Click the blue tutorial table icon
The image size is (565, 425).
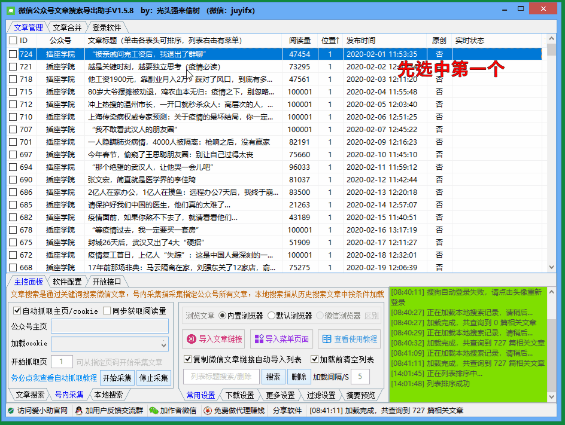point(327,339)
